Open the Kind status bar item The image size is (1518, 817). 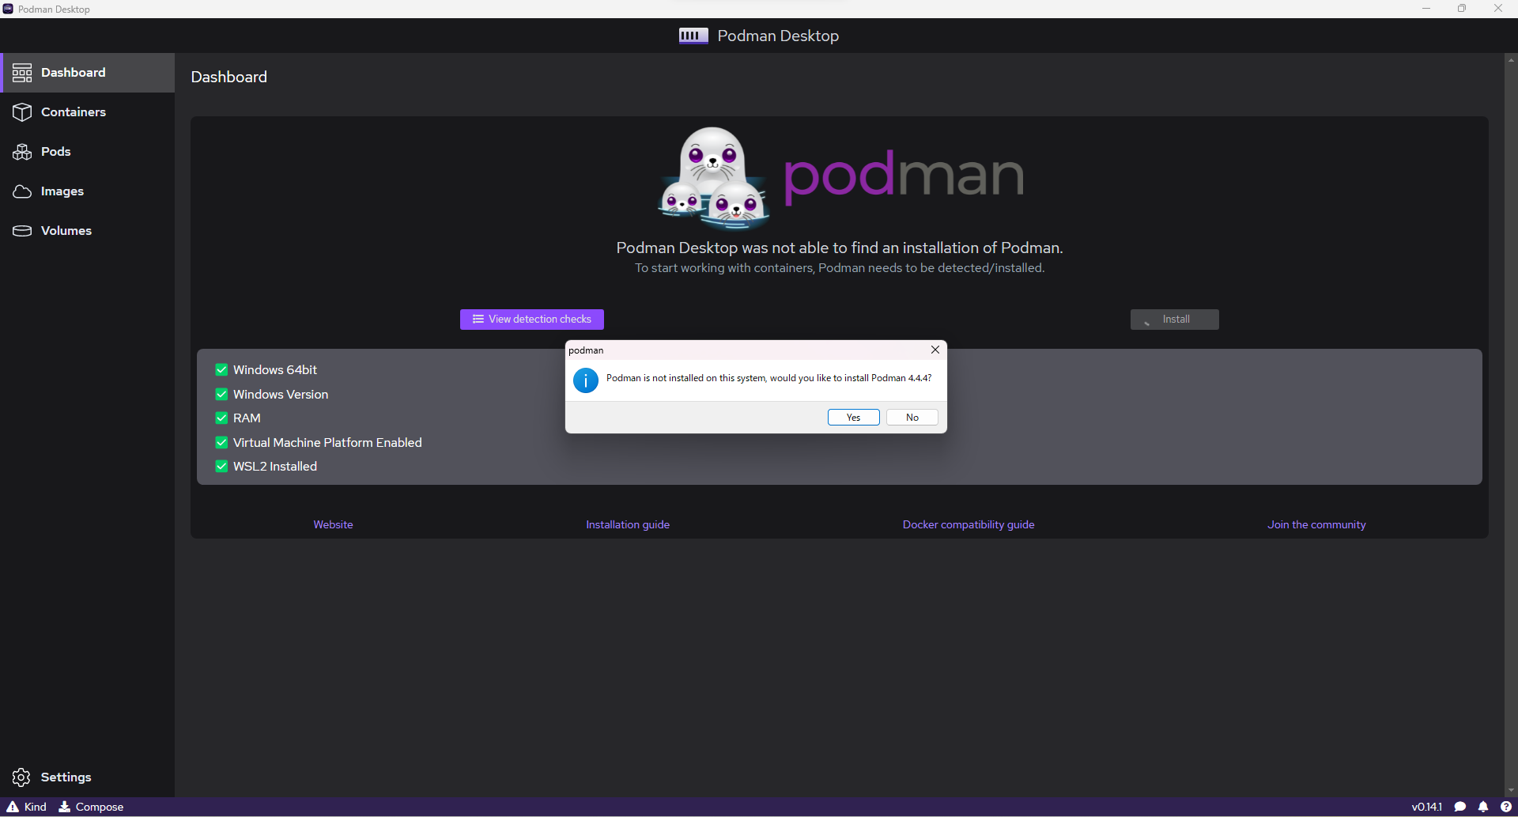pyautogui.click(x=26, y=806)
